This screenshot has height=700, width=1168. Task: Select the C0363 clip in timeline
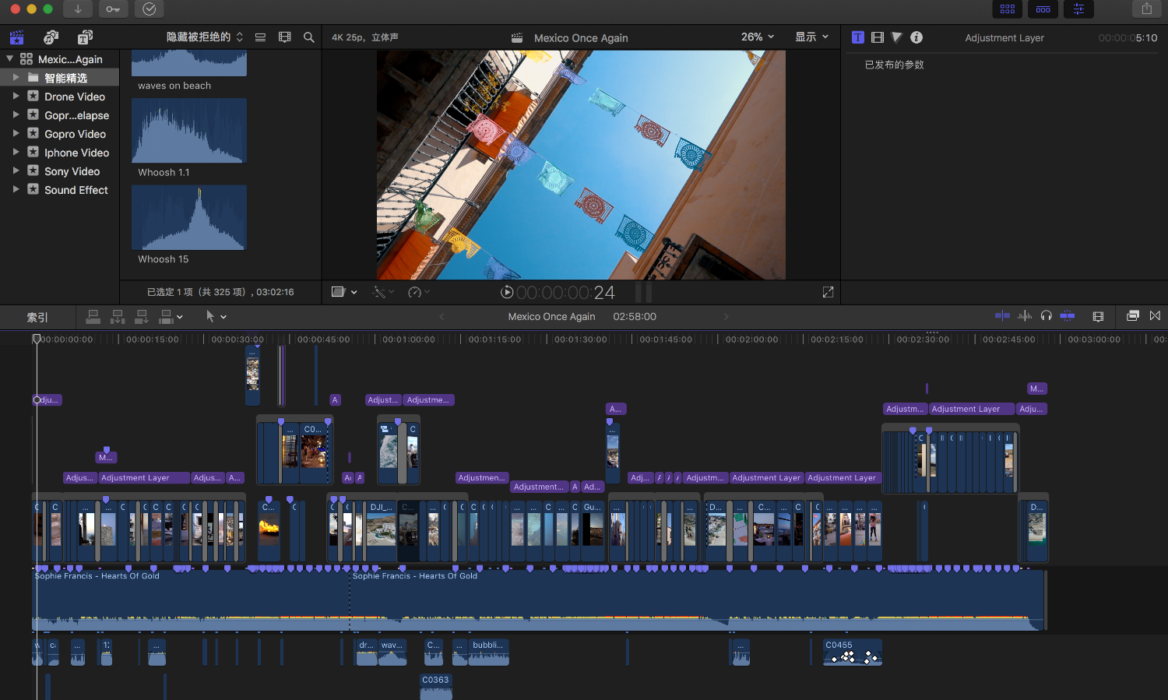(436, 686)
